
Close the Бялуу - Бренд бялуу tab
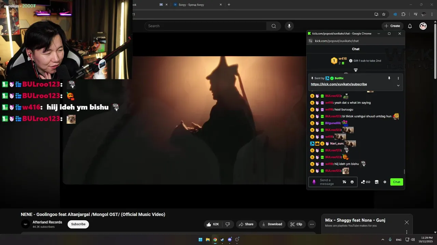[x=221, y=4]
